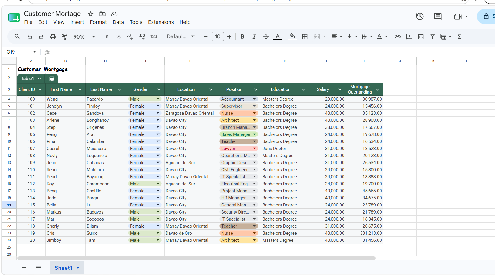The width and height of the screenshot is (495, 275).
Task: Open the Format menu
Action: pyautogui.click(x=98, y=22)
